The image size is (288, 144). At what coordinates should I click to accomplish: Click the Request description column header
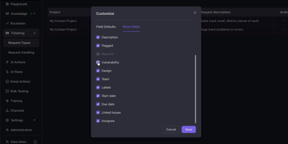pos(215,12)
